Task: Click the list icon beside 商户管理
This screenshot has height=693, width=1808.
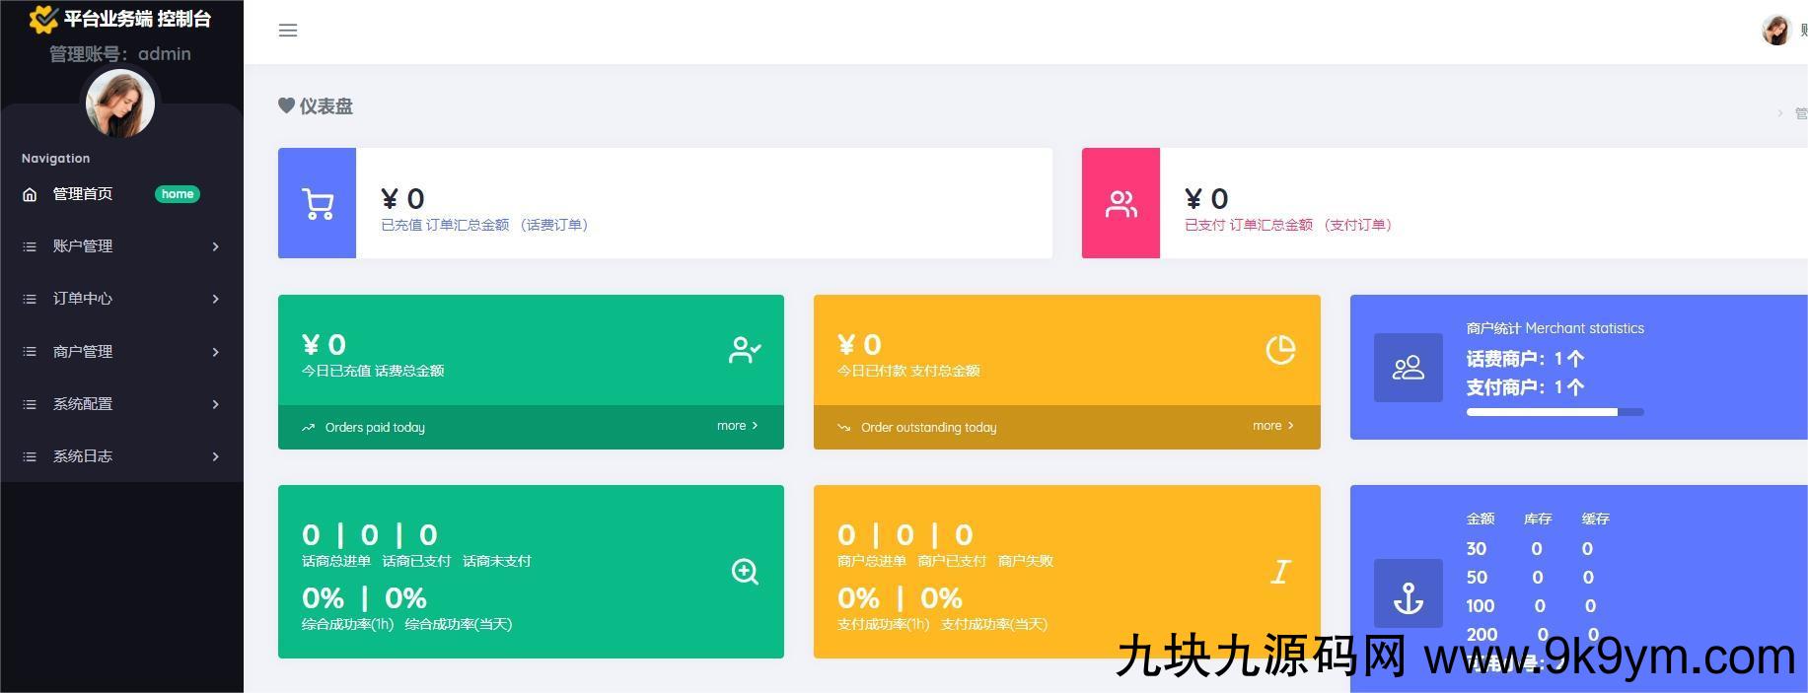Action: 30,352
